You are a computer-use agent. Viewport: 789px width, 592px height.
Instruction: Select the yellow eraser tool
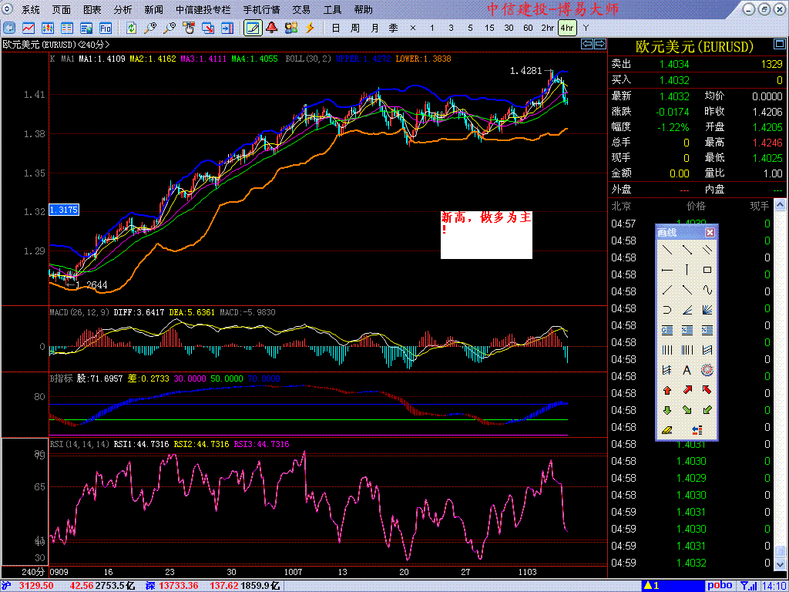point(667,430)
